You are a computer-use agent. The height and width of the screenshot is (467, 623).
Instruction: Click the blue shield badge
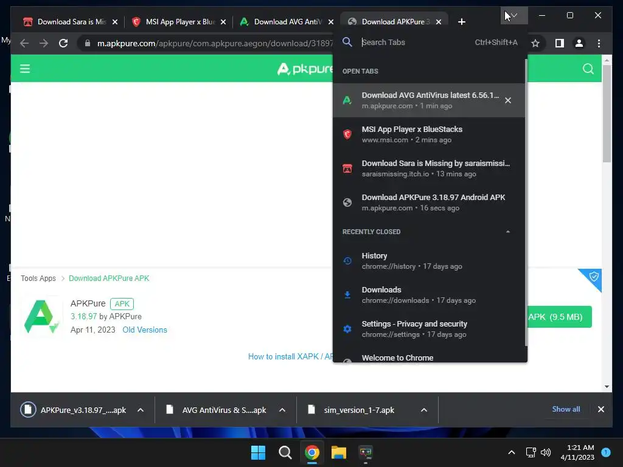pyautogui.click(x=593, y=277)
